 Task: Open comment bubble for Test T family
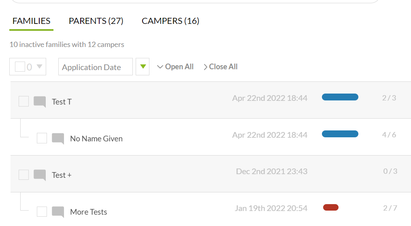pos(40,102)
